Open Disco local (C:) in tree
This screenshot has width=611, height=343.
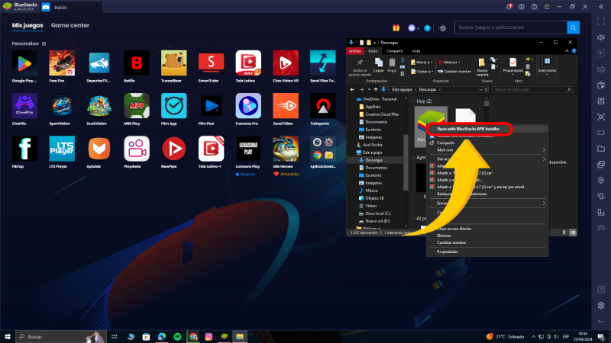coord(377,213)
